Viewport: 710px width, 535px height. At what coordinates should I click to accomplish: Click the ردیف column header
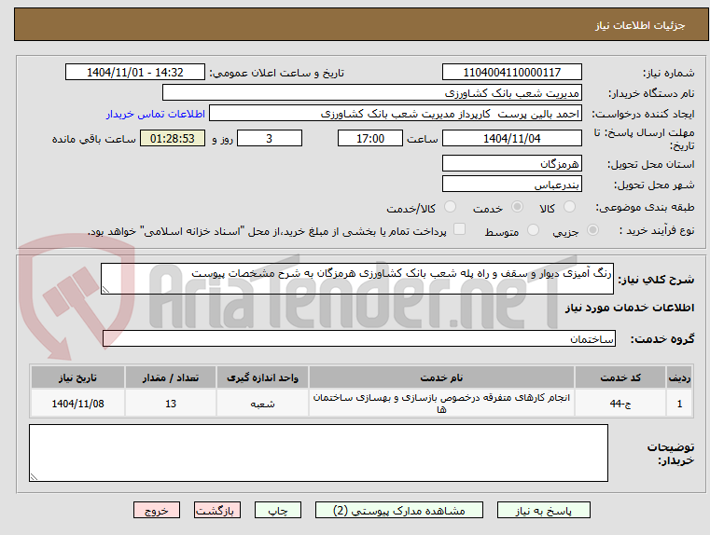tap(679, 377)
